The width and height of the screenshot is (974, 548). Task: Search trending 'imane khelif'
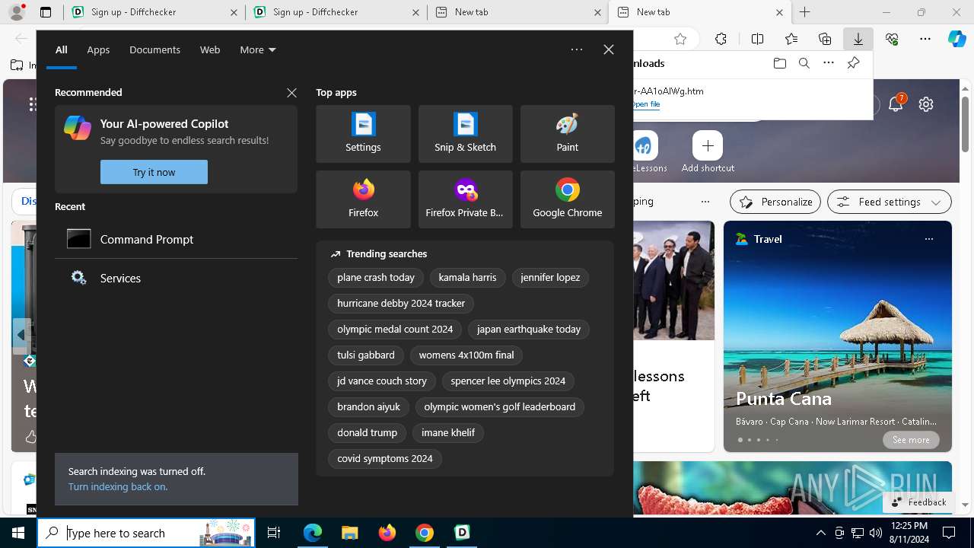coord(448,432)
